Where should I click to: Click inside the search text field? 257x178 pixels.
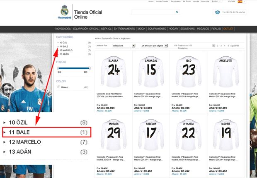pyautogui.click(x=153, y=12)
